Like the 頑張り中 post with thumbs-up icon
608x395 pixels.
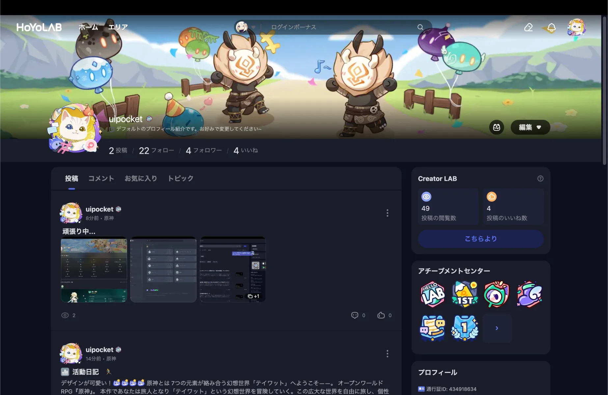point(381,315)
